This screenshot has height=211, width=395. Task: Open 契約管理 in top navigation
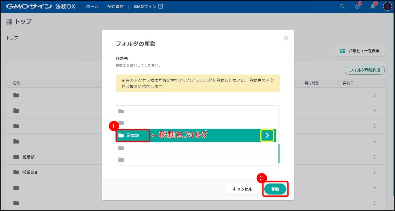[115, 6]
